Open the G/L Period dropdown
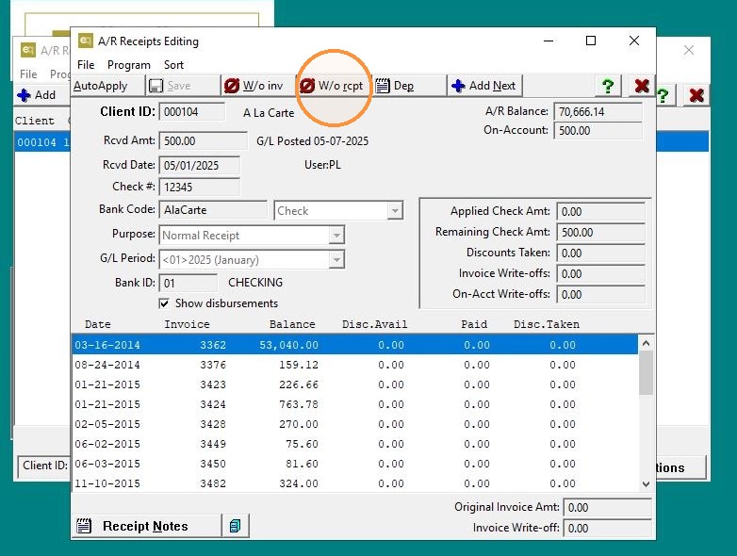737x556 pixels. pos(336,260)
